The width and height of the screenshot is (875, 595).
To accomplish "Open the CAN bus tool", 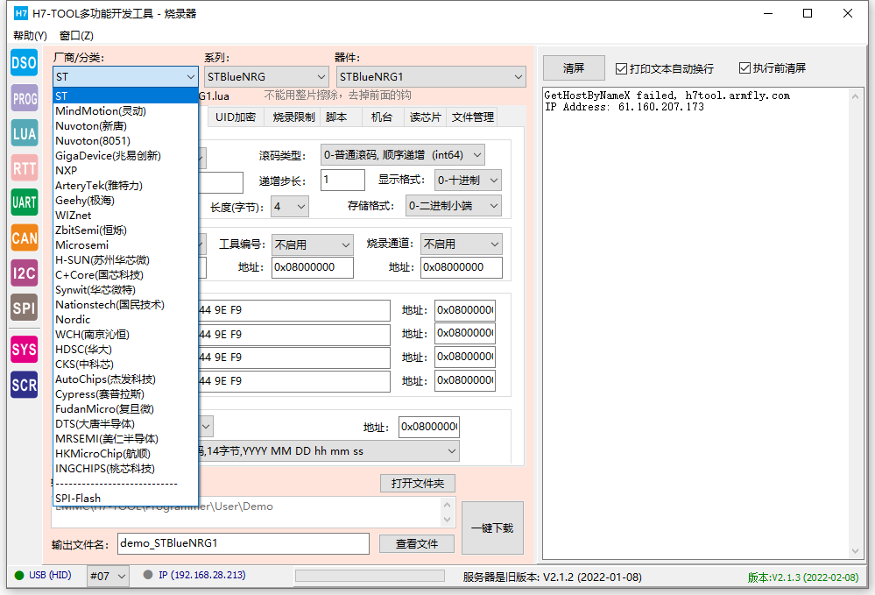I will click(x=24, y=237).
